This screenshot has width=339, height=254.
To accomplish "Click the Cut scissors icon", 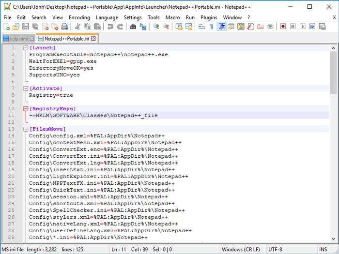I will (77, 27).
